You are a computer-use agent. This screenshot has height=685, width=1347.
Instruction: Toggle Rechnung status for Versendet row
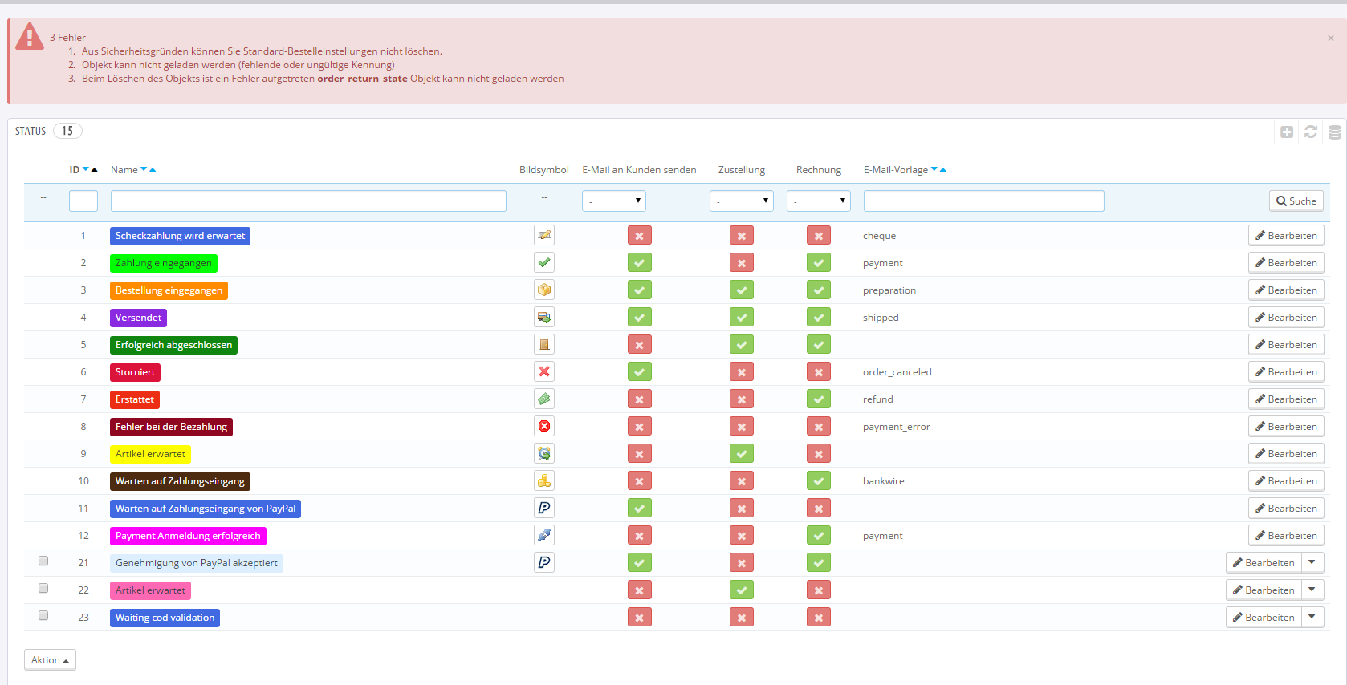(818, 318)
